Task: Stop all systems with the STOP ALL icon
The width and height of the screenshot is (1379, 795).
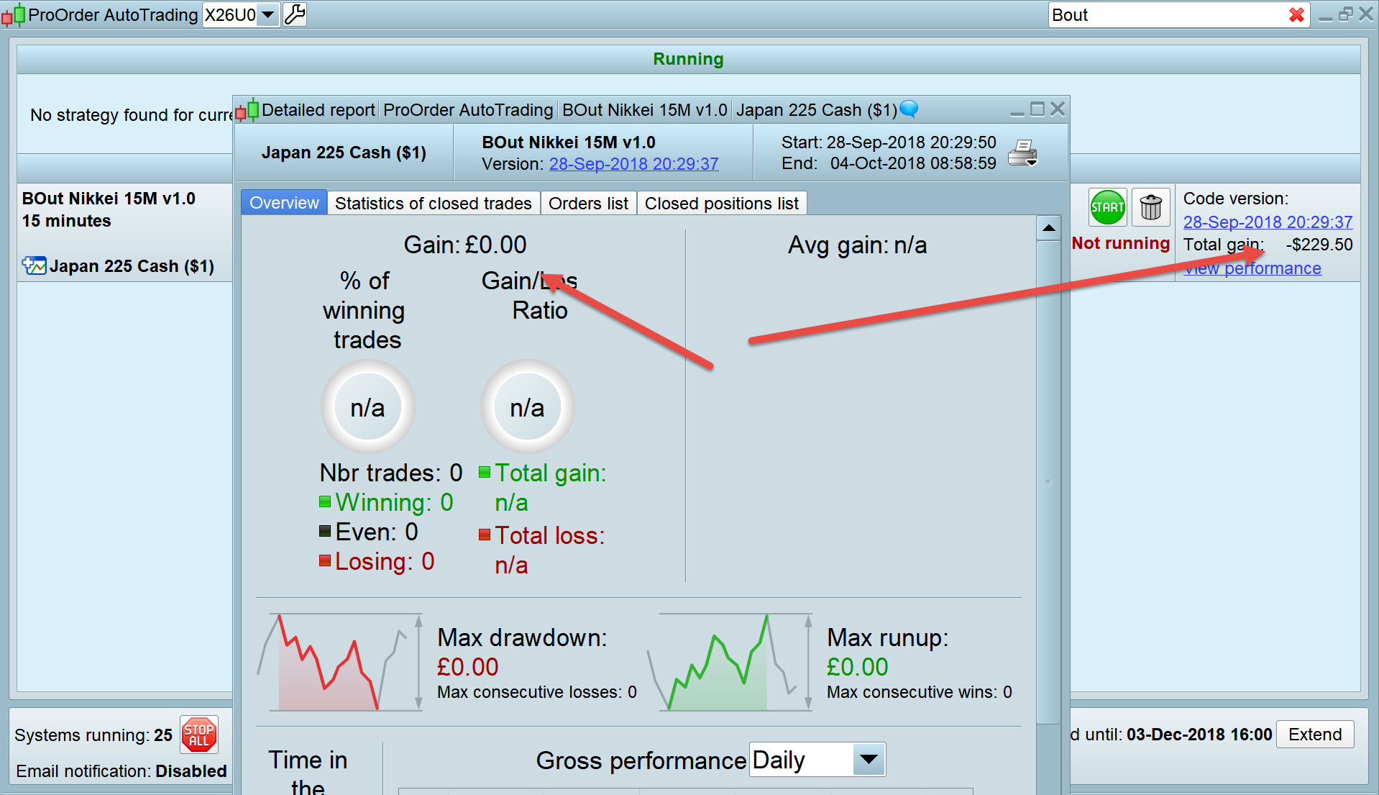Action: click(x=198, y=735)
